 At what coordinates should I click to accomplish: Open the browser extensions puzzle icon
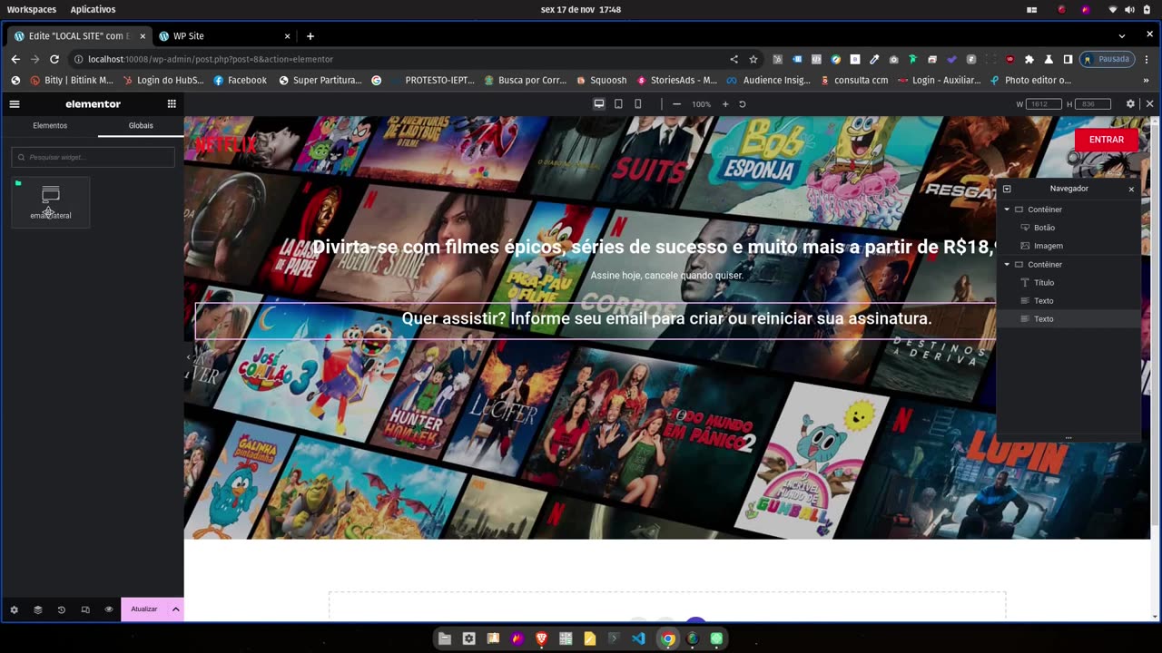(1029, 59)
